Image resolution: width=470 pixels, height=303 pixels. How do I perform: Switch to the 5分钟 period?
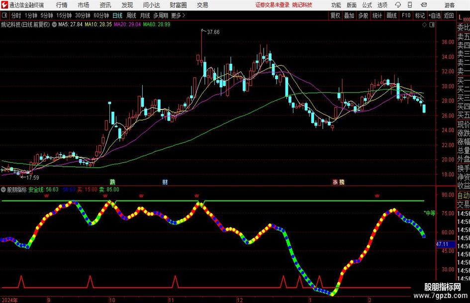[x=46, y=15]
